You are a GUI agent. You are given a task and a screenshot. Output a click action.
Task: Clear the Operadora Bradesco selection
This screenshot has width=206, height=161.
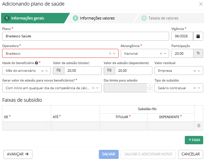point(110,53)
